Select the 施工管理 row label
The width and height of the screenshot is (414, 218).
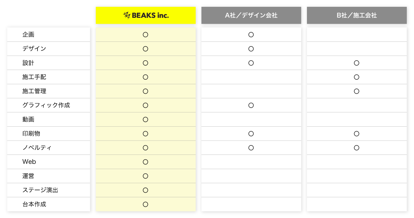point(34,91)
